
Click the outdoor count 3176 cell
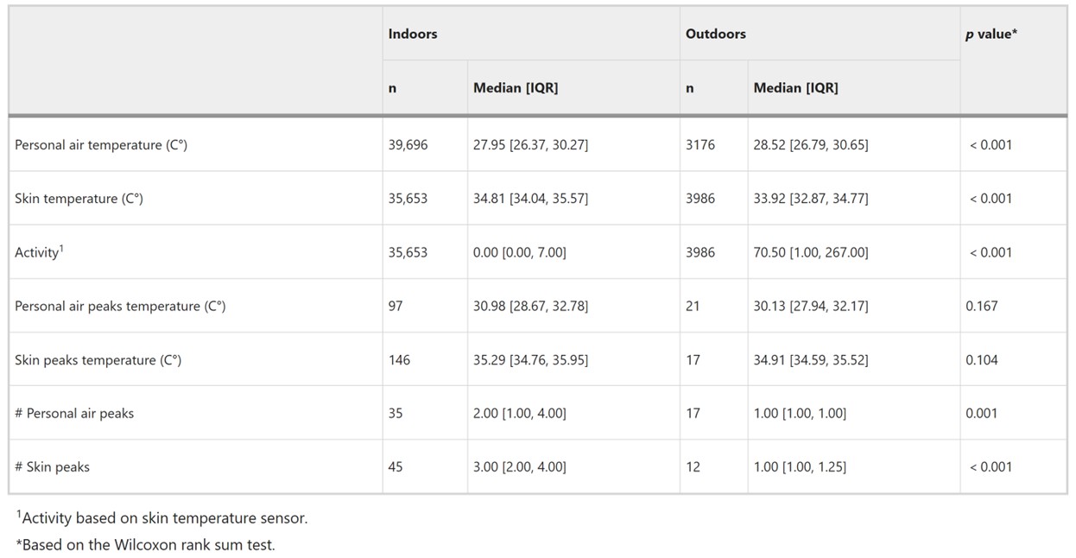click(x=700, y=145)
